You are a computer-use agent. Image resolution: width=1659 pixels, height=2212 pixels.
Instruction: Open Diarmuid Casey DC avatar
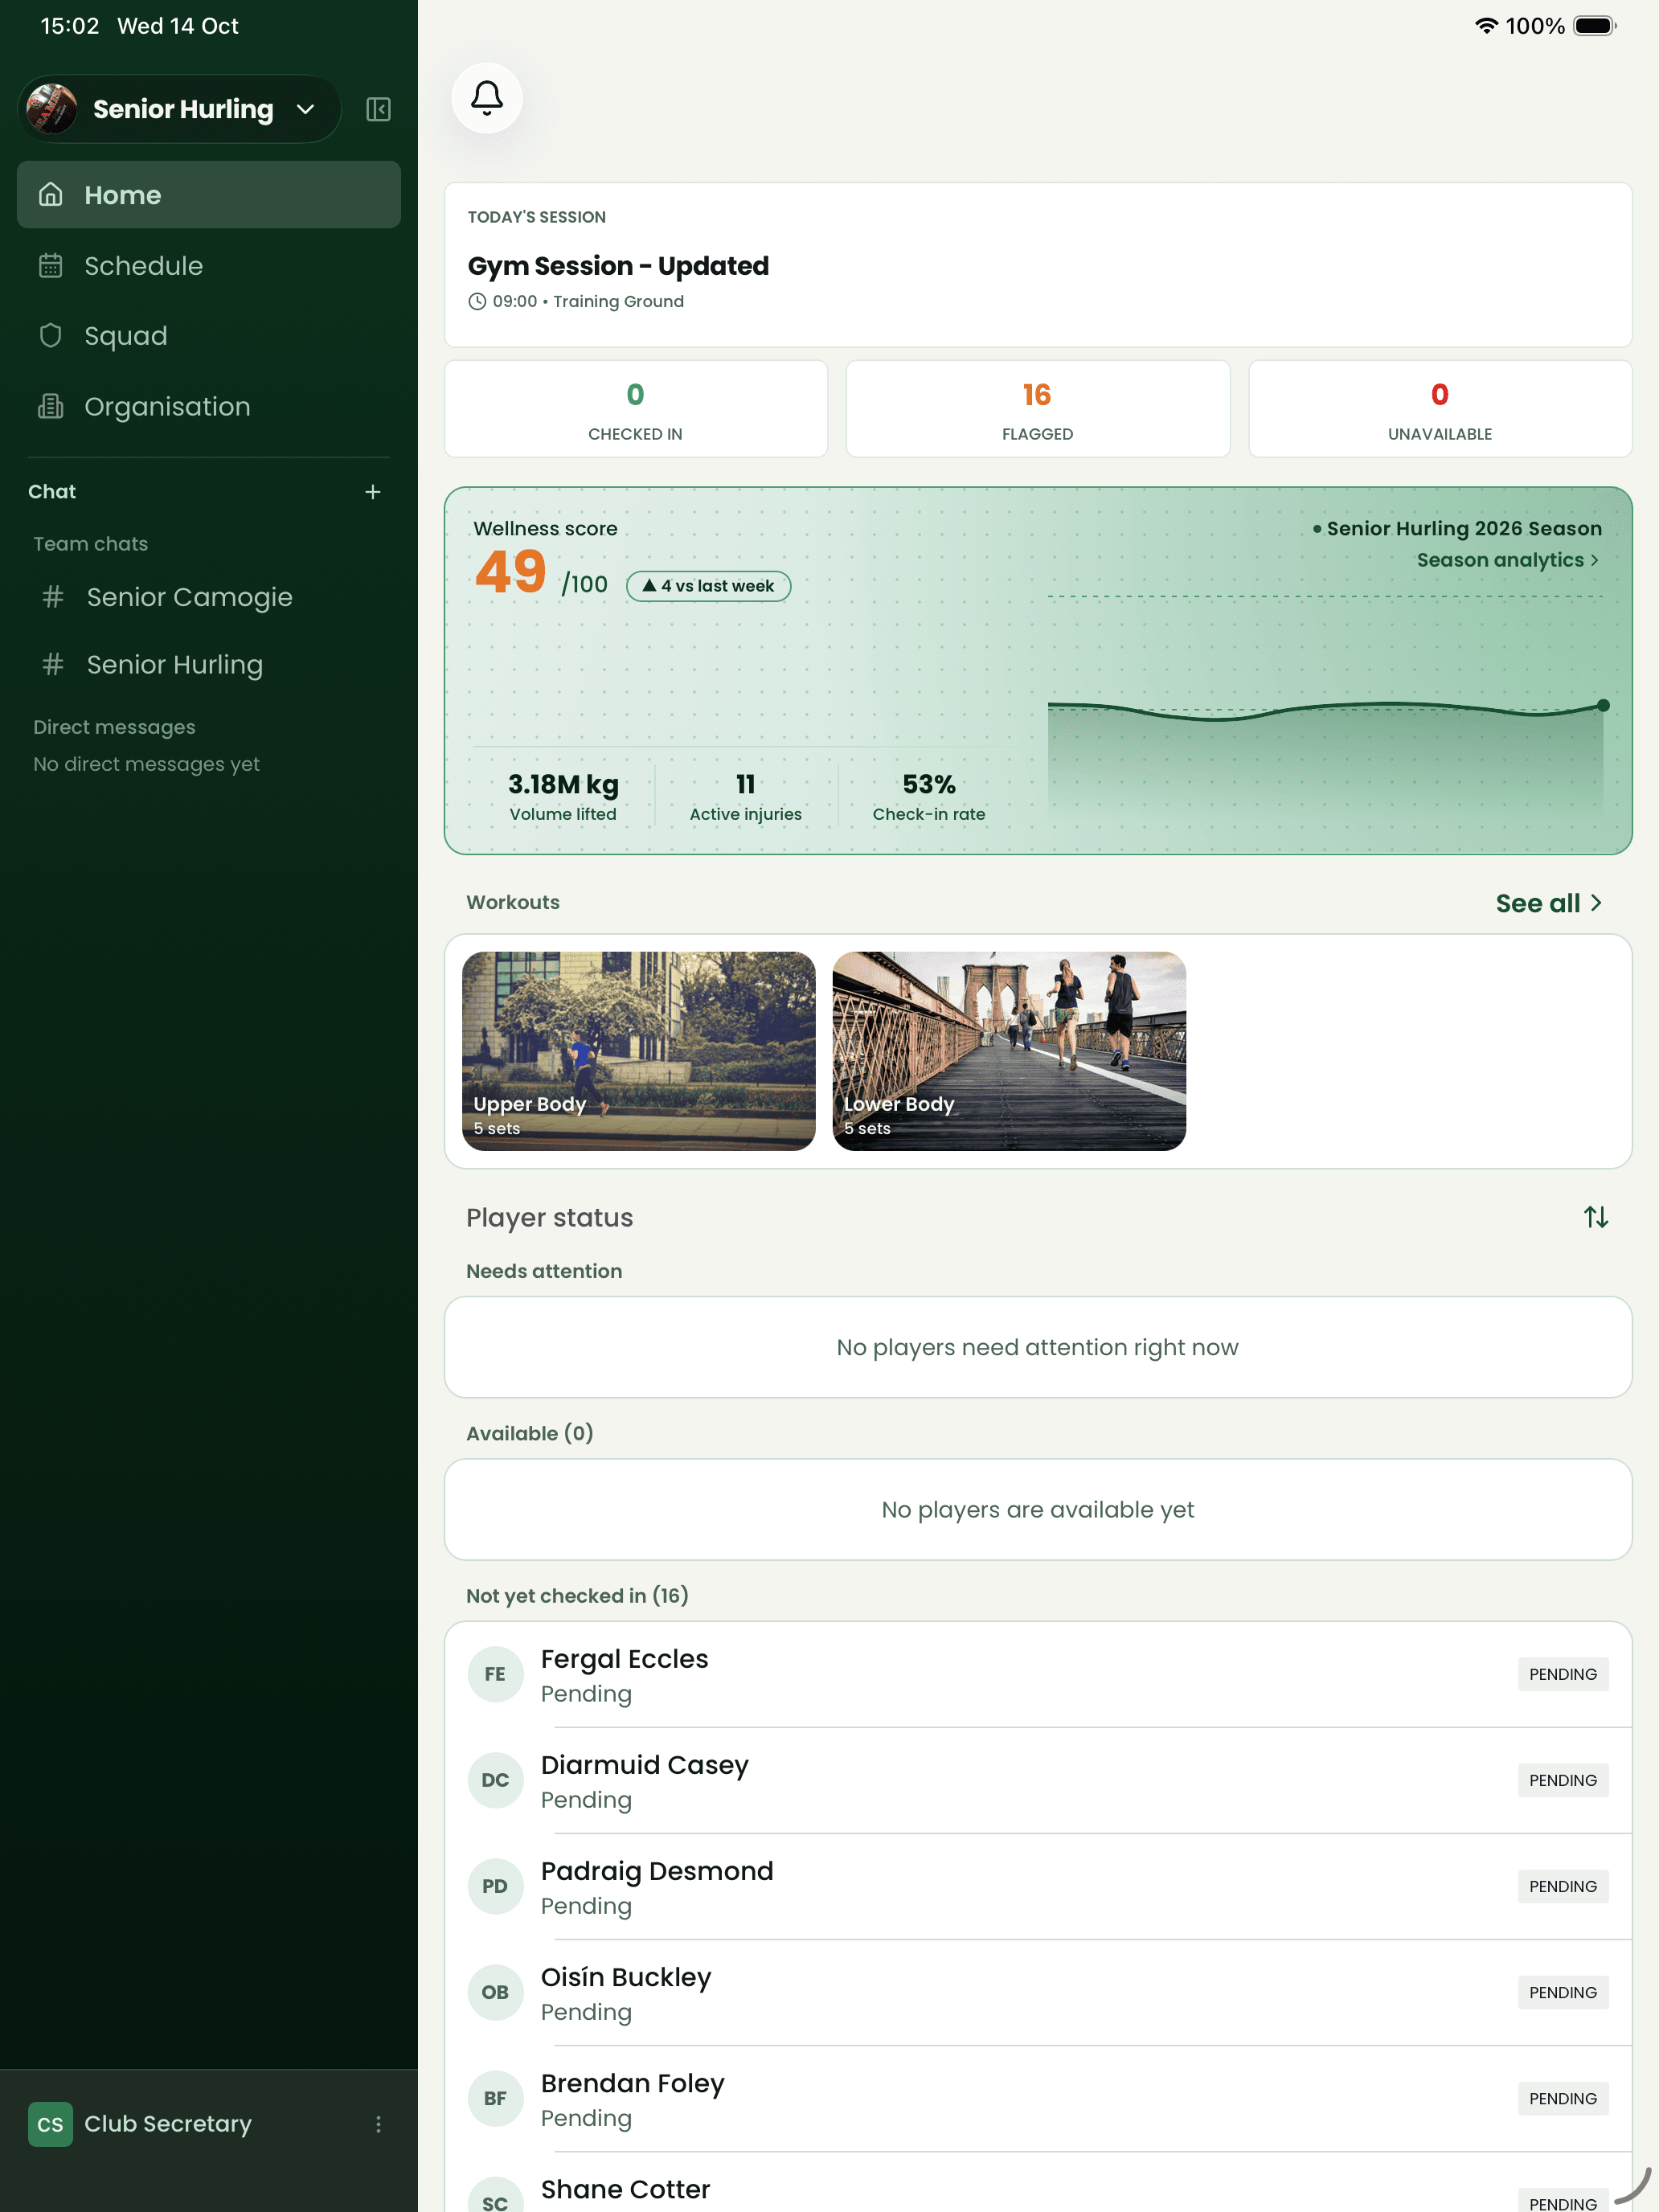(x=495, y=1780)
